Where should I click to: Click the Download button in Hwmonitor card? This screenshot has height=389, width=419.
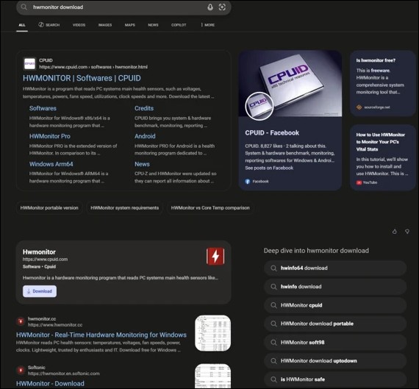click(x=40, y=291)
